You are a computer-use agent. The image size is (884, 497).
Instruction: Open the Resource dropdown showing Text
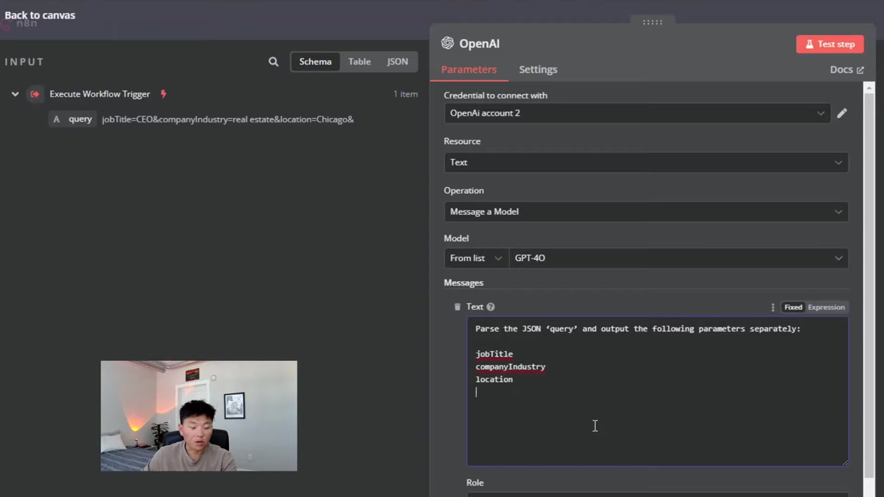[x=646, y=162]
